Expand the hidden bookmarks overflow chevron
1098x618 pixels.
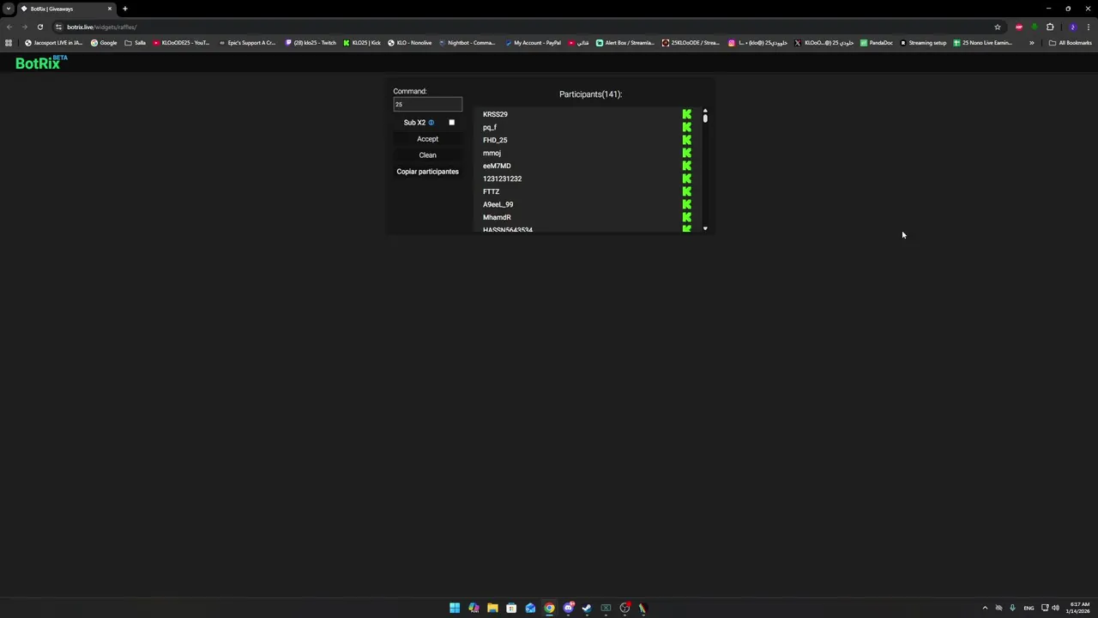click(x=1032, y=43)
